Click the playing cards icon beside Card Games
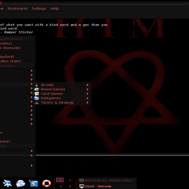The width and height of the screenshot is (189, 189). tap(36, 94)
